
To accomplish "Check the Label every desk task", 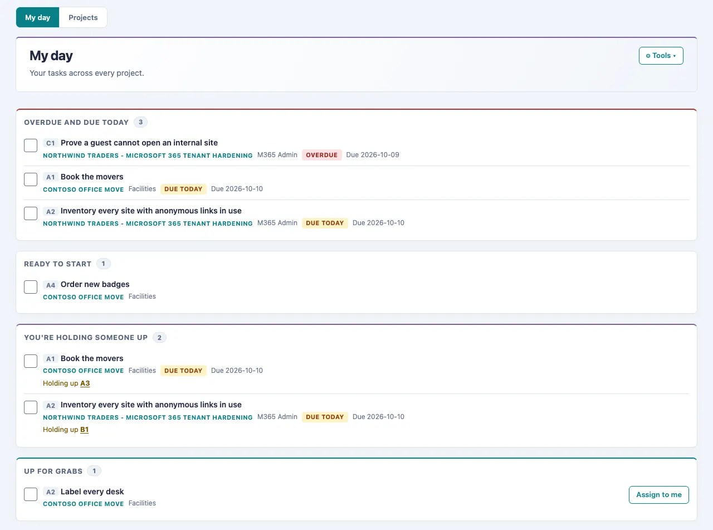I will pos(31,494).
